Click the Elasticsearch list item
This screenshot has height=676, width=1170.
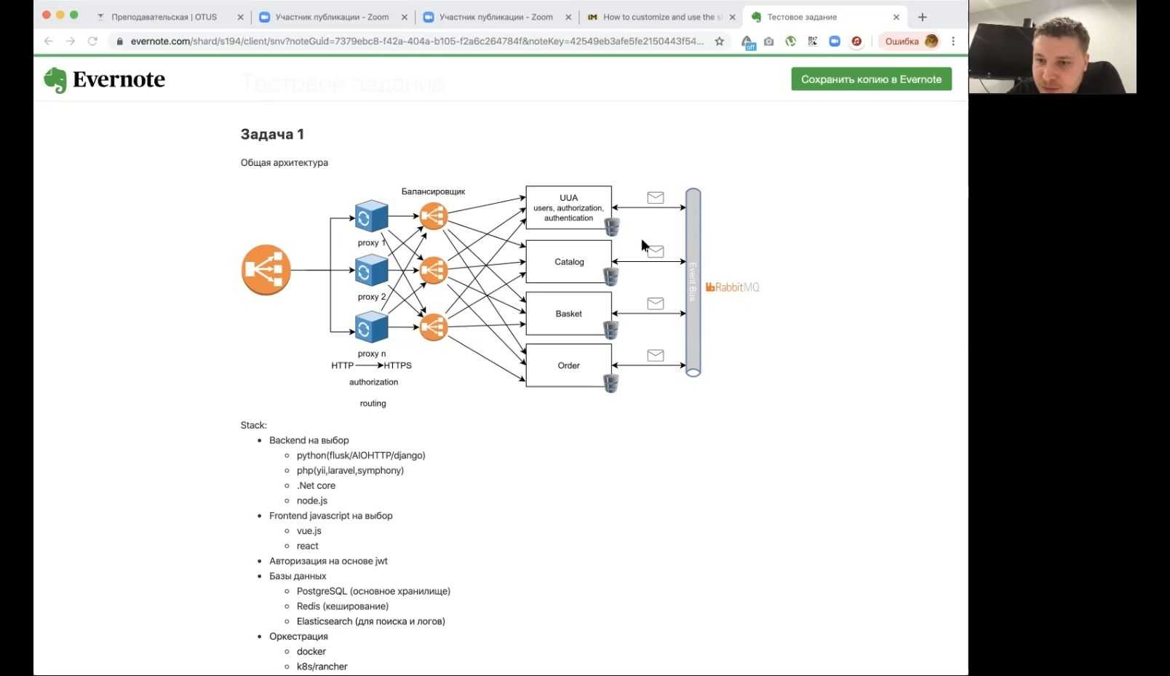click(x=371, y=621)
